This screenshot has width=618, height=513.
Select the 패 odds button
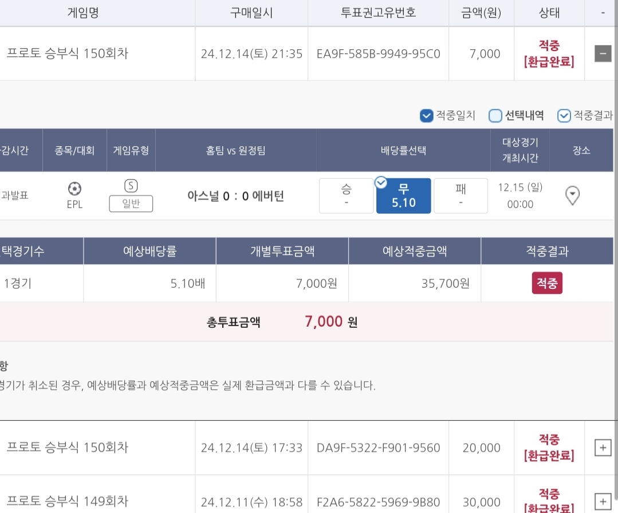(460, 196)
